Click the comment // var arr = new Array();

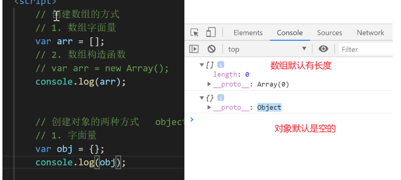(102, 68)
